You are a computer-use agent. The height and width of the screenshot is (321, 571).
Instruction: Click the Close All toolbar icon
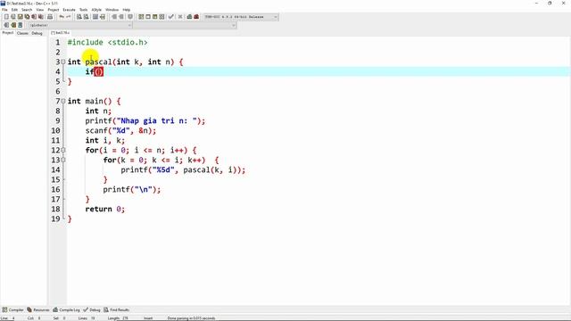click(x=41, y=17)
